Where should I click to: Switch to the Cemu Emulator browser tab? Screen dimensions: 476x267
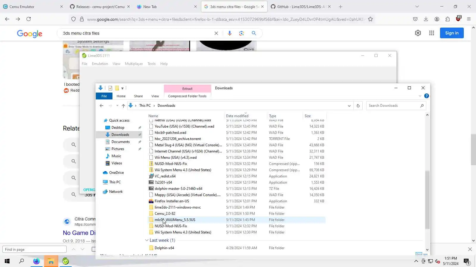33,7
